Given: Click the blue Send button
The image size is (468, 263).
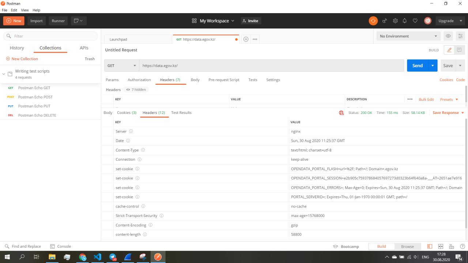Looking at the screenshot, I should 418,65.
